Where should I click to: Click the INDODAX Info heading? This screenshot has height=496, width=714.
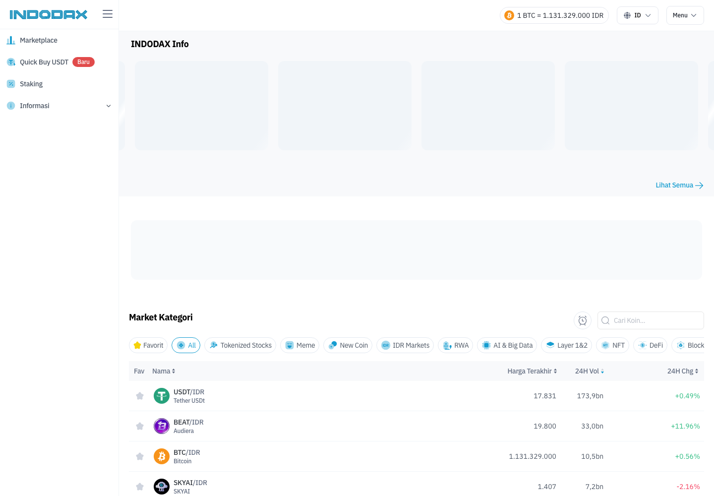[x=160, y=44]
